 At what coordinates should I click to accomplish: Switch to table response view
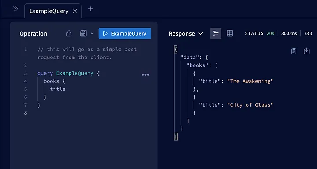click(230, 33)
